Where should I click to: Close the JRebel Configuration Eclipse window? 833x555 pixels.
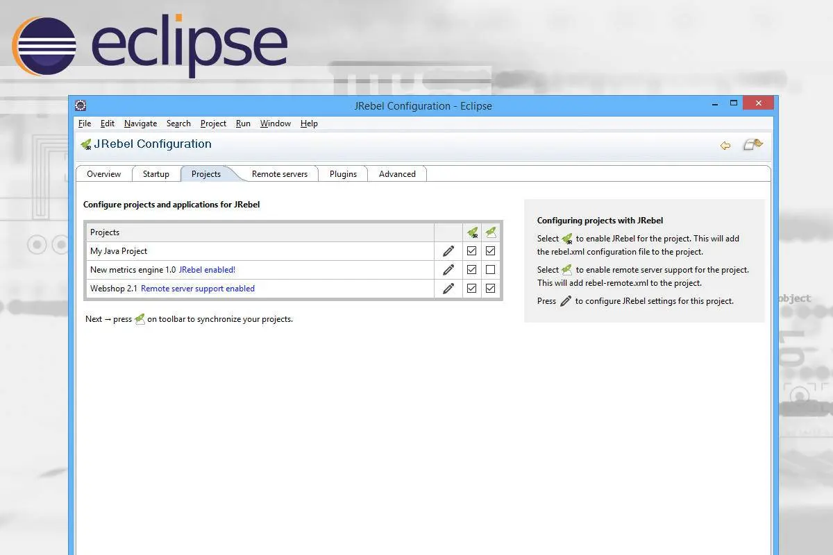[758, 103]
